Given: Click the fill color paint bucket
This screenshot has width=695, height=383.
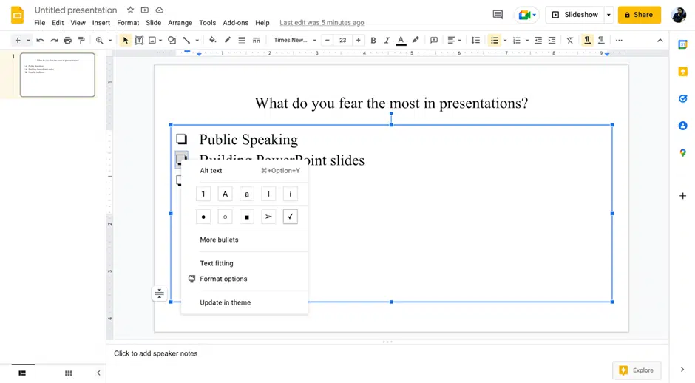Looking at the screenshot, I should click(x=213, y=41).
